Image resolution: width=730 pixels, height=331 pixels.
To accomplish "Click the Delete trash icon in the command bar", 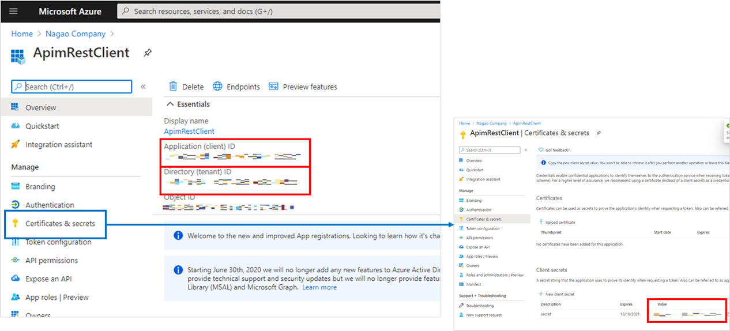I will (x=173, y=86).
